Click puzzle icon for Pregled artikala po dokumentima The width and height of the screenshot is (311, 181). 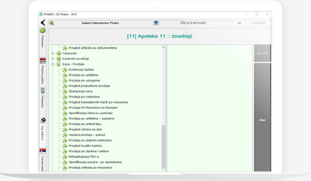(x=65, y=48)
